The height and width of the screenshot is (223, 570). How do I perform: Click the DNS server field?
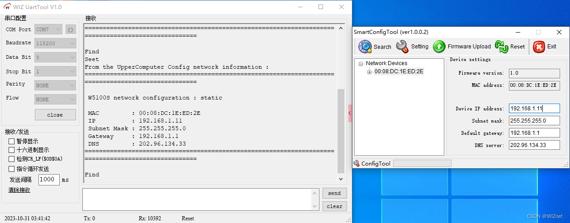pyautogui.click(x=534, y=145)
